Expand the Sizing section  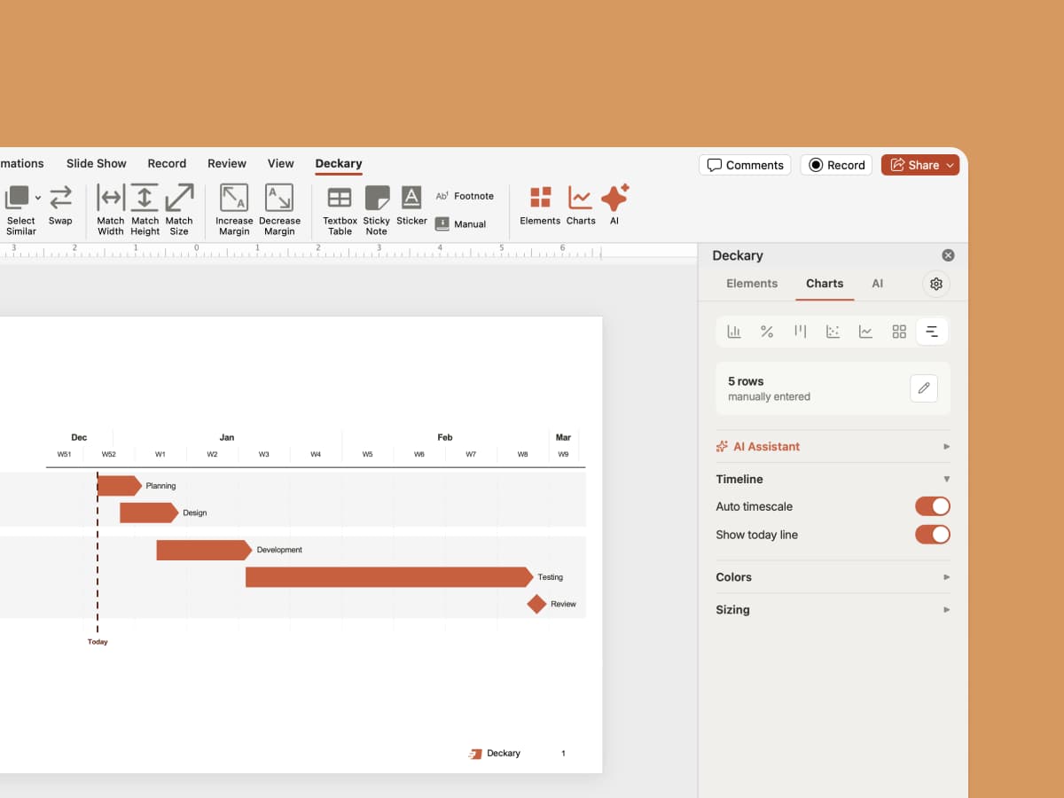pos(833,610)
